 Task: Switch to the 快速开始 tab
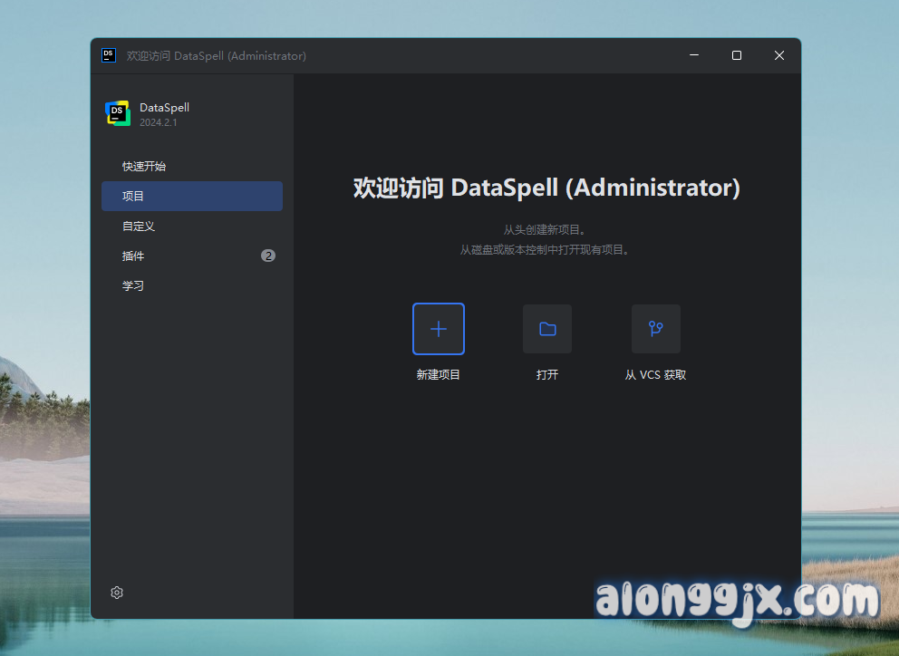coord(144,167)
